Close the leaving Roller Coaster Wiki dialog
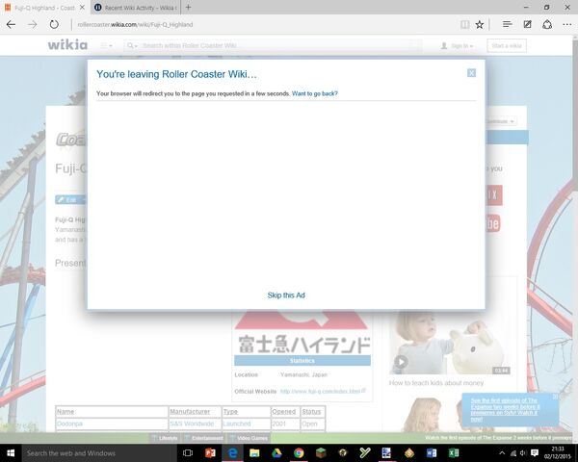The image size is (578, 462). [x=471, y=73]
